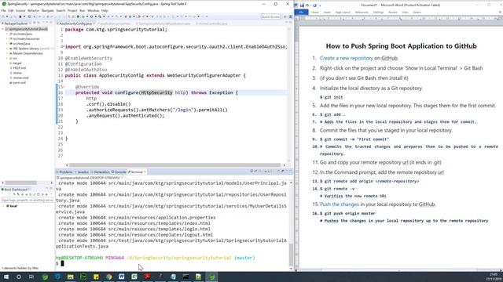Select mvnw.cmd in Package Explorer
Image resolution: width=503 pixels, height=282 pixels.
[21, 78]
